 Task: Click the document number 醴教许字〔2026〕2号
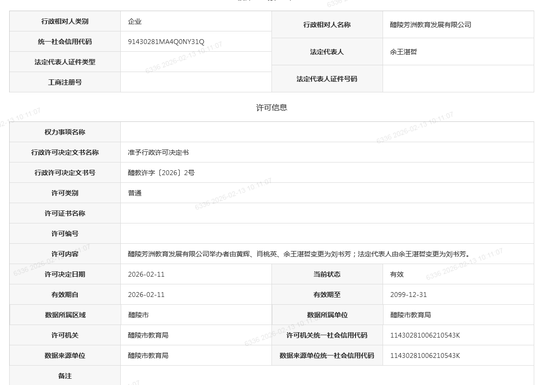click(x=161, y=173)
